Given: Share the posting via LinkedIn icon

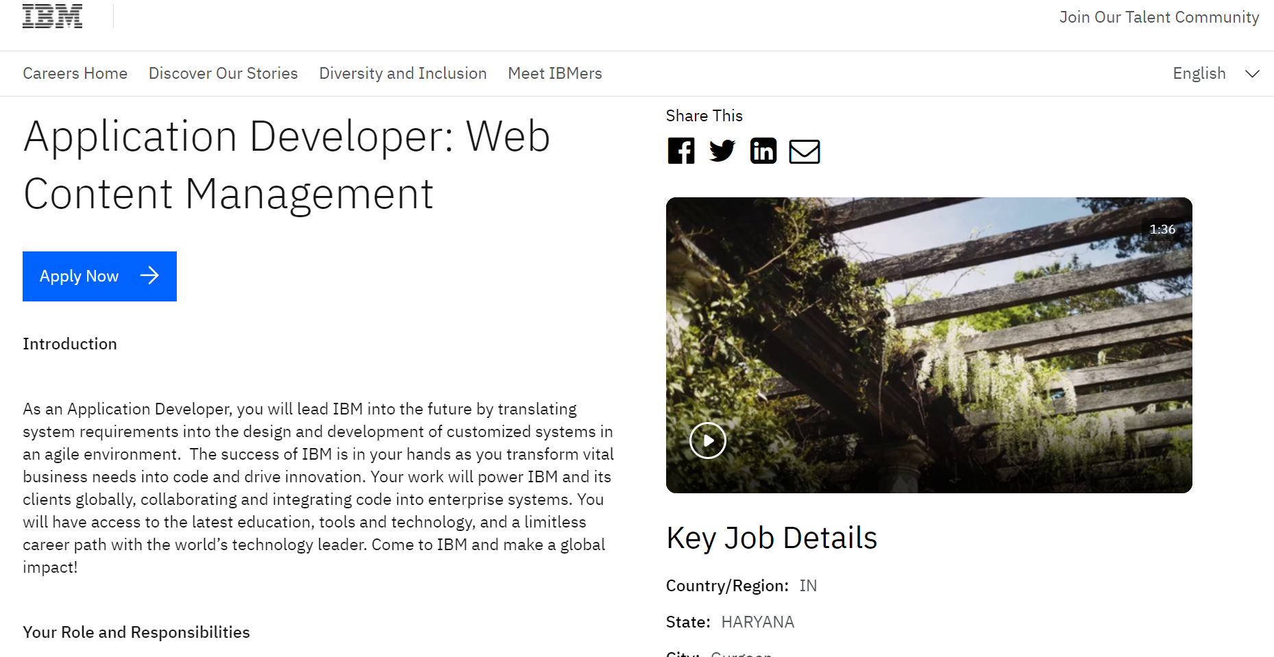Looking at the screenshot, I should click(763, 151).
